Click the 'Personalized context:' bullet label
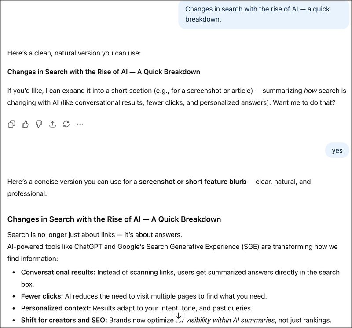 56,308
